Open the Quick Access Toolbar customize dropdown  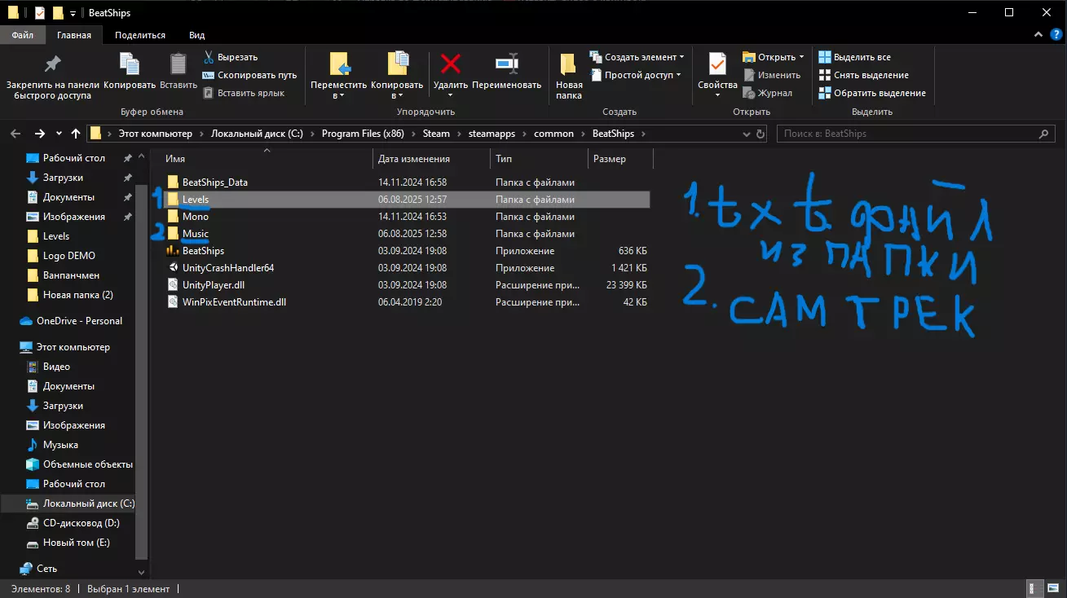click(73, 13)
